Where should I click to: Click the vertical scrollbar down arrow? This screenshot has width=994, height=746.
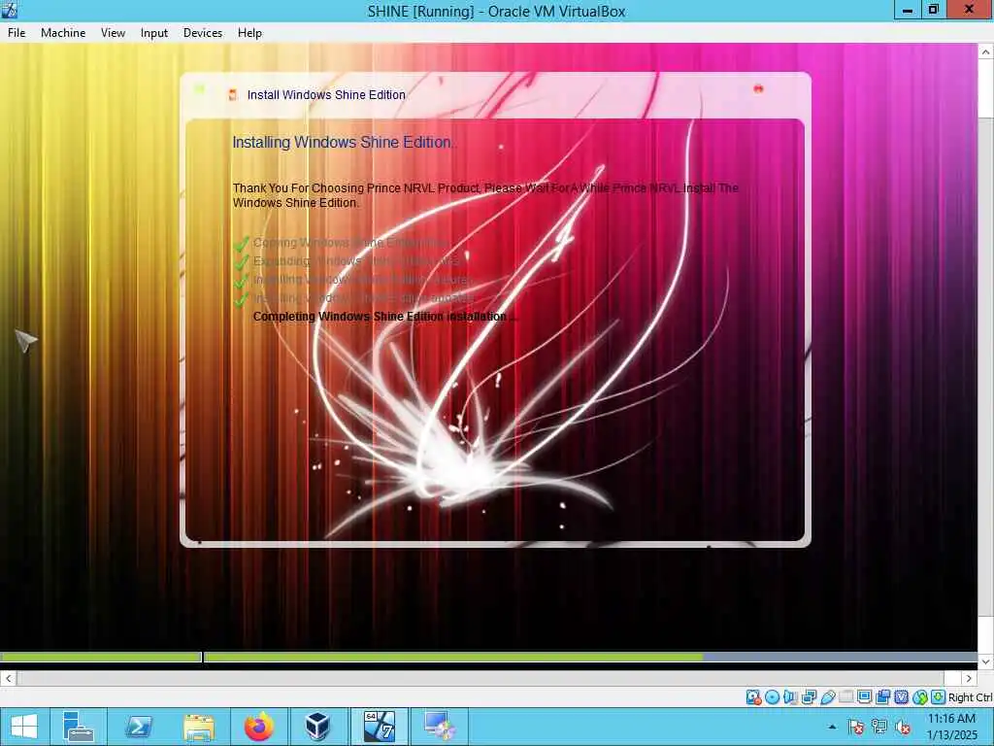pyautogui.click(x=985, y=661)
